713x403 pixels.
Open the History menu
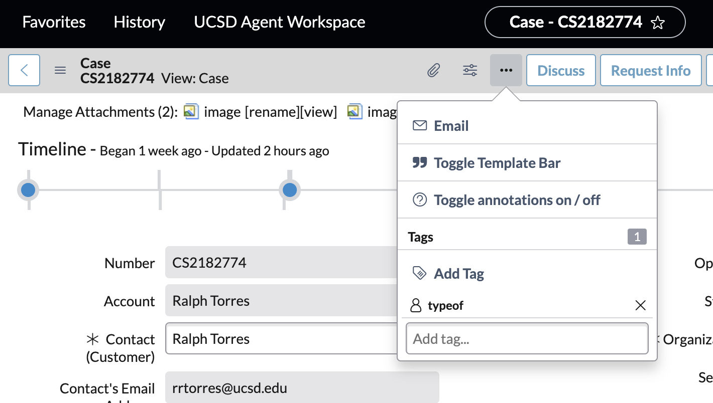(139, 22)
